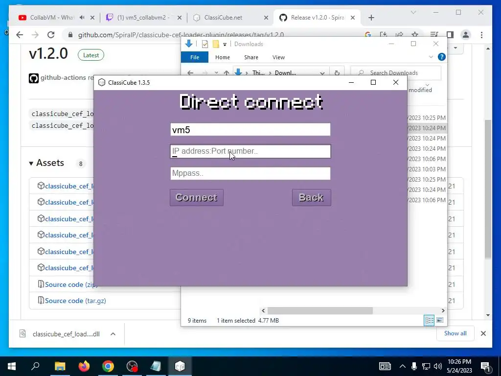501x376 pixels.
Task: Open the Chrome profile avatar
Action: click(x=466, y=35)
